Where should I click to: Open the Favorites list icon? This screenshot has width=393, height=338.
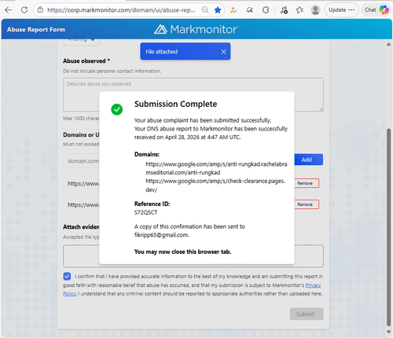(299, 10)
